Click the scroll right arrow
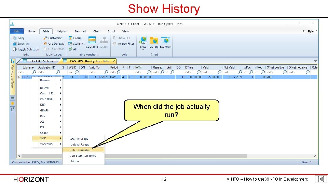Viewport: 328px width, 184px height. (315, 156)
